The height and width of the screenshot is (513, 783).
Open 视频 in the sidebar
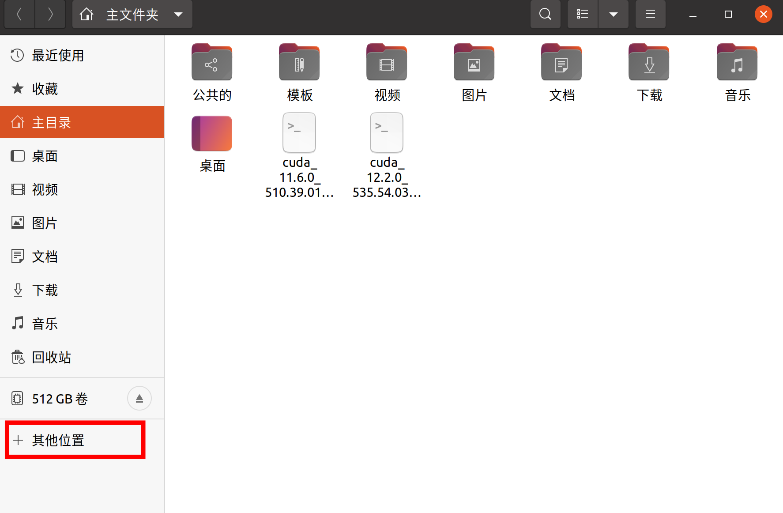point(82,190)
